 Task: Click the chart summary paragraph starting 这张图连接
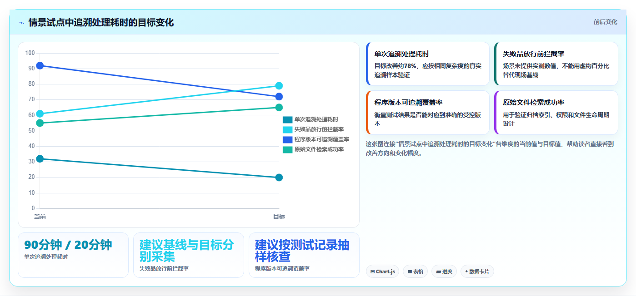click(490, 148)
